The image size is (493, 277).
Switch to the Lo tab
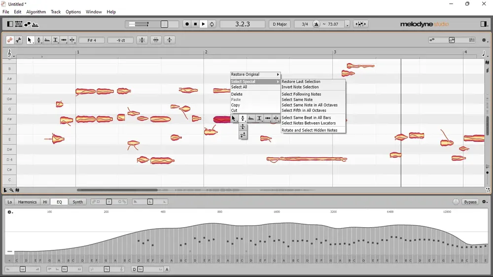(10, 202)
